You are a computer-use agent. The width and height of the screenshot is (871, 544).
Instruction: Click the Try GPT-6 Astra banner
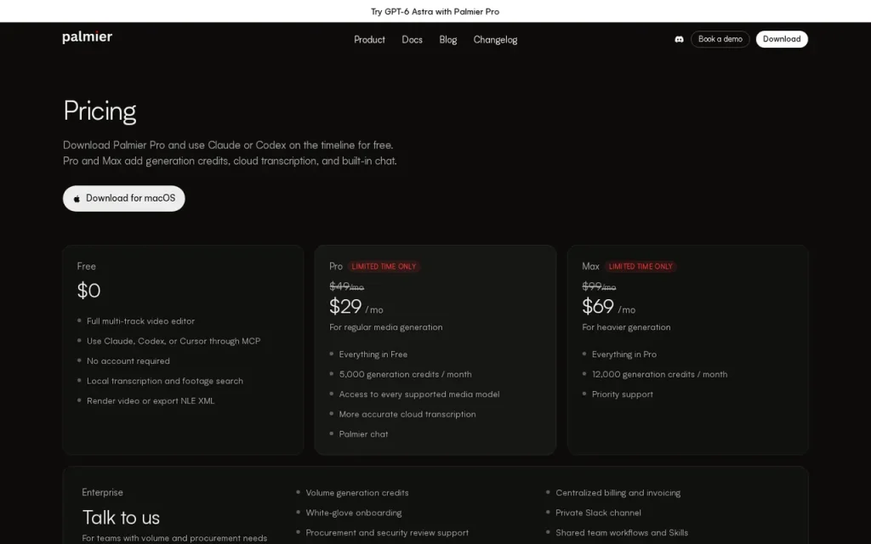435,11
